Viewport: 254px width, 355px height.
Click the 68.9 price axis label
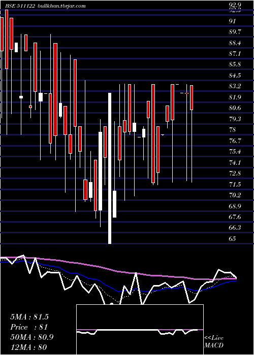click(x=235, y=206)
